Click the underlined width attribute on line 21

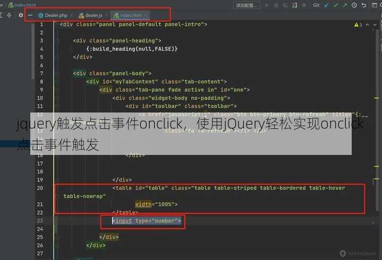tap(143, 204)
